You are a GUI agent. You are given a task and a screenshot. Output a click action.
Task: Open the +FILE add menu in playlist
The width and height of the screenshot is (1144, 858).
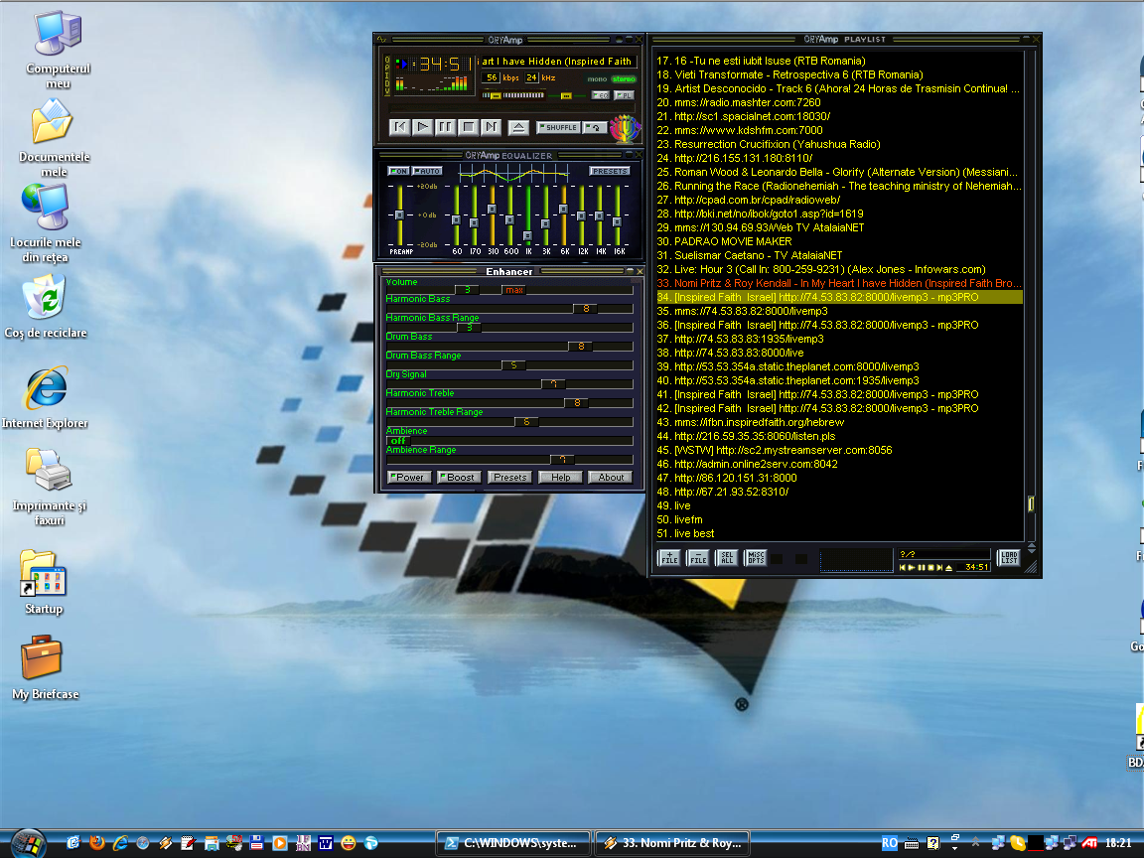tap(669, 558)
